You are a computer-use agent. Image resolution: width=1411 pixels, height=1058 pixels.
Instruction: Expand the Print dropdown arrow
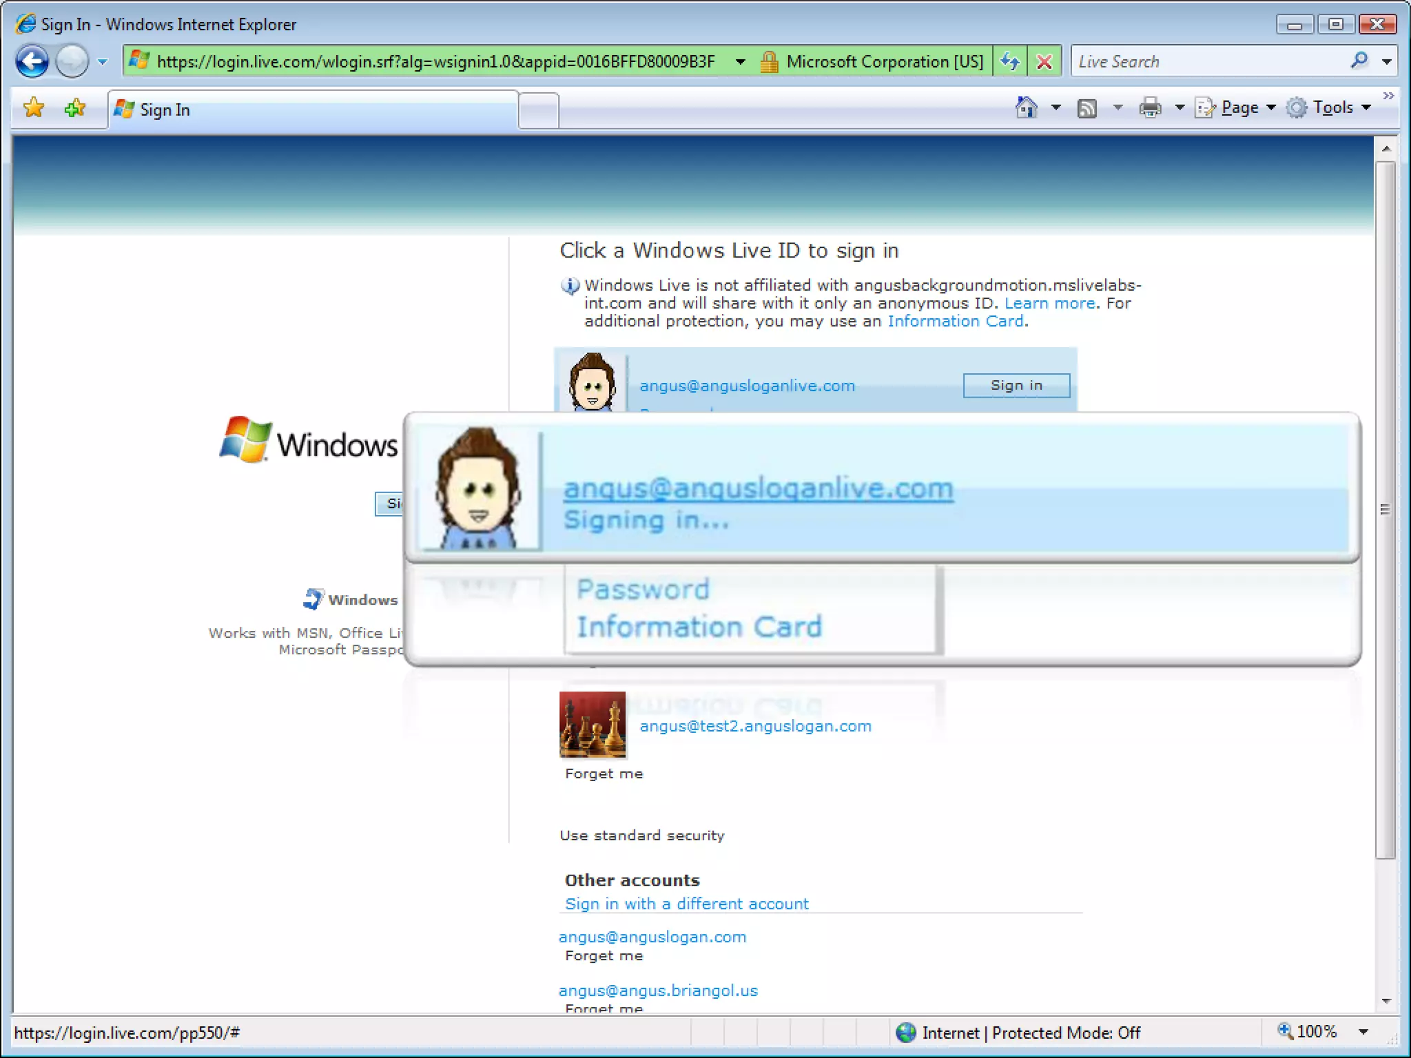click(1180, 107)
